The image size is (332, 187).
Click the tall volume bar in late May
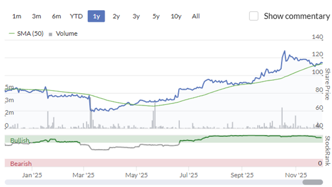click(155, 115)
